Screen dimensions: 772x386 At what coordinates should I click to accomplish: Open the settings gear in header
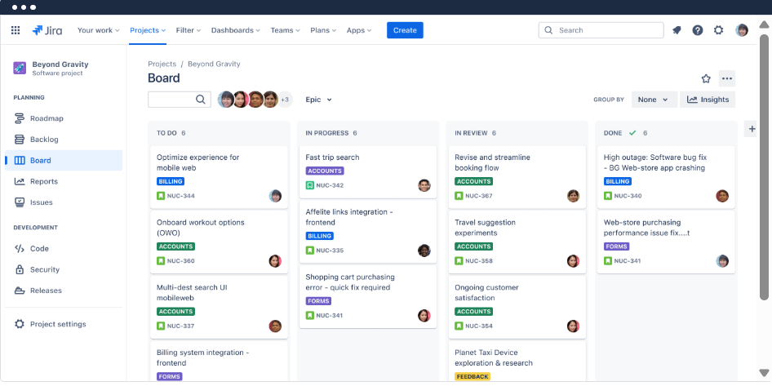point(718,30)
